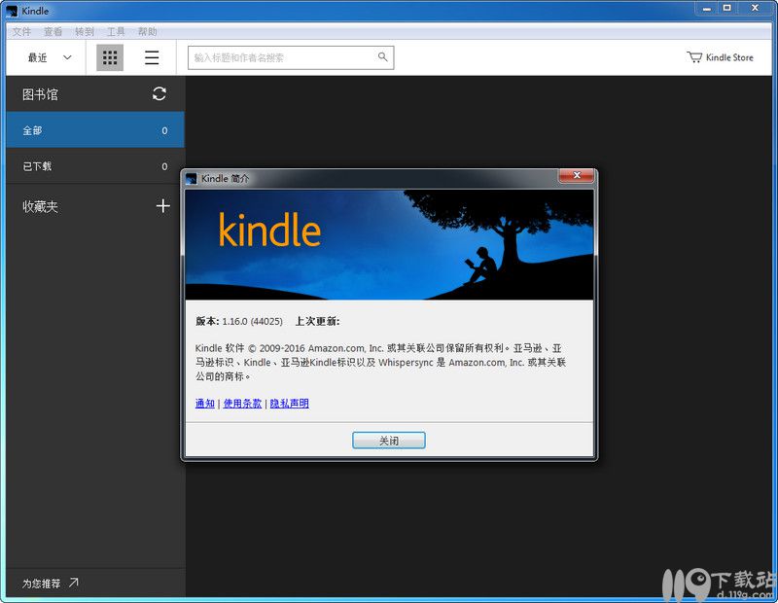
Task: Click the library sync refresh icon
Action: (159, 93)
